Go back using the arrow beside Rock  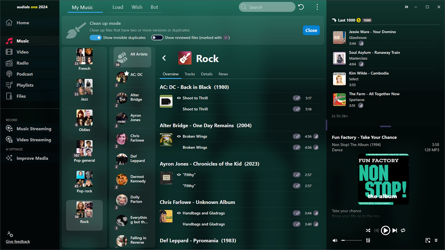[x=164, y=58]
